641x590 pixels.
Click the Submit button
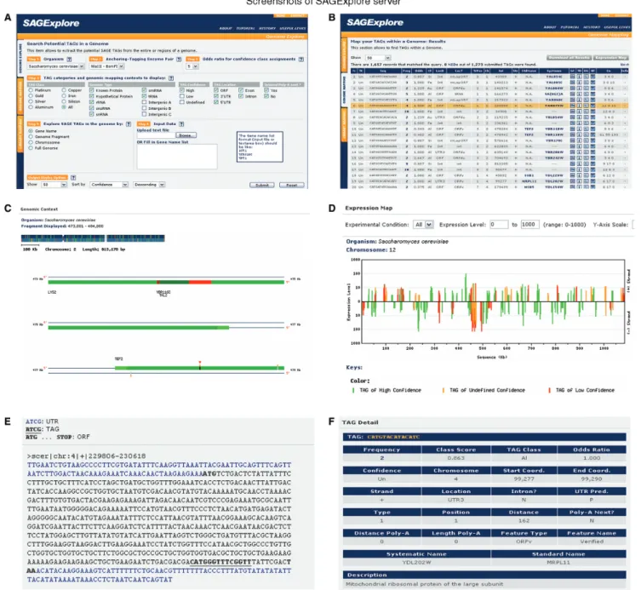click(x=262, y=186)
